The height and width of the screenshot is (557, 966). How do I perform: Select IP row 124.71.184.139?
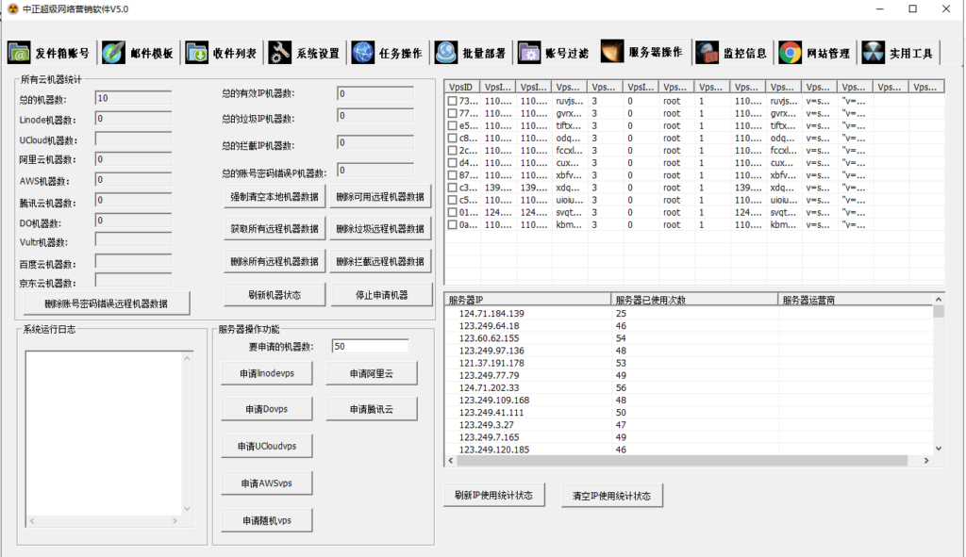click(x=689, y=313)
